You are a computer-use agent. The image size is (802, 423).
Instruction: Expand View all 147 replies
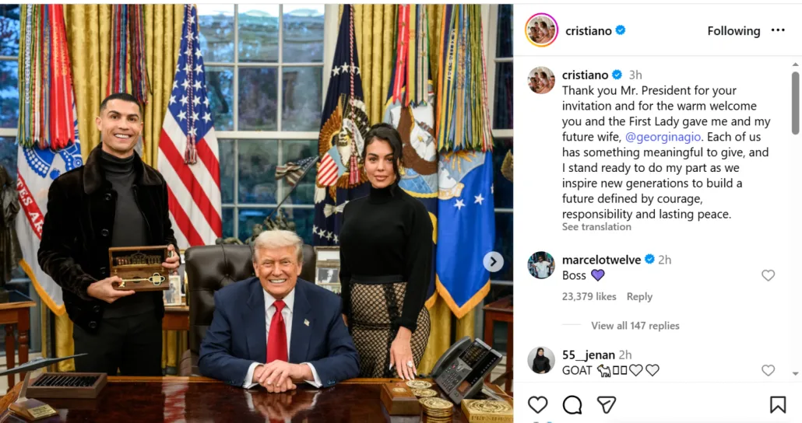tap(635, 326)
